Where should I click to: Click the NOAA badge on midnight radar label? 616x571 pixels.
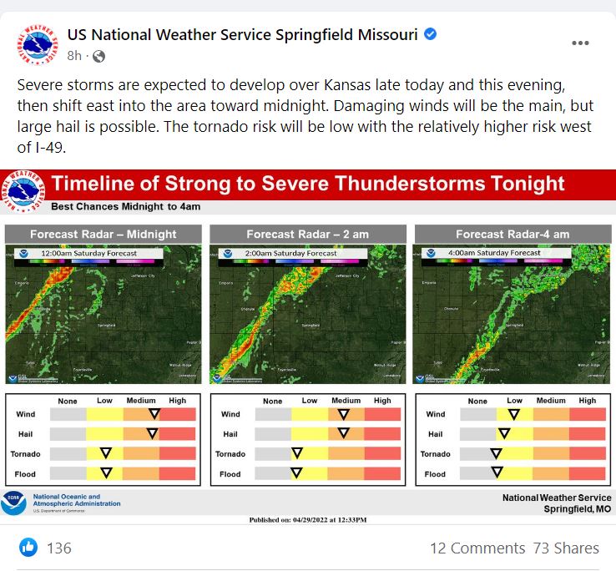tap(23, 254)
